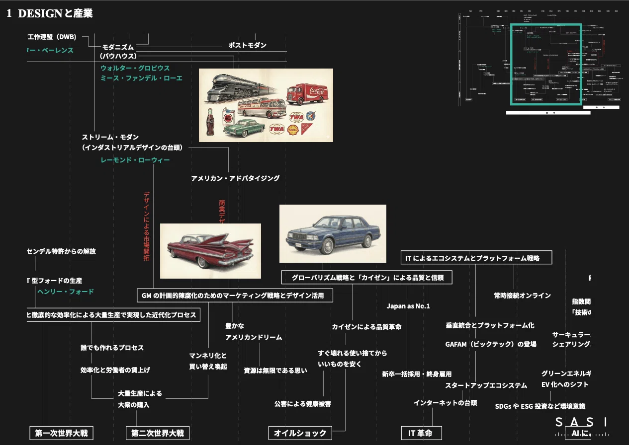Select 'アメリカン・アドバタイジング' node

coord(235,178)
